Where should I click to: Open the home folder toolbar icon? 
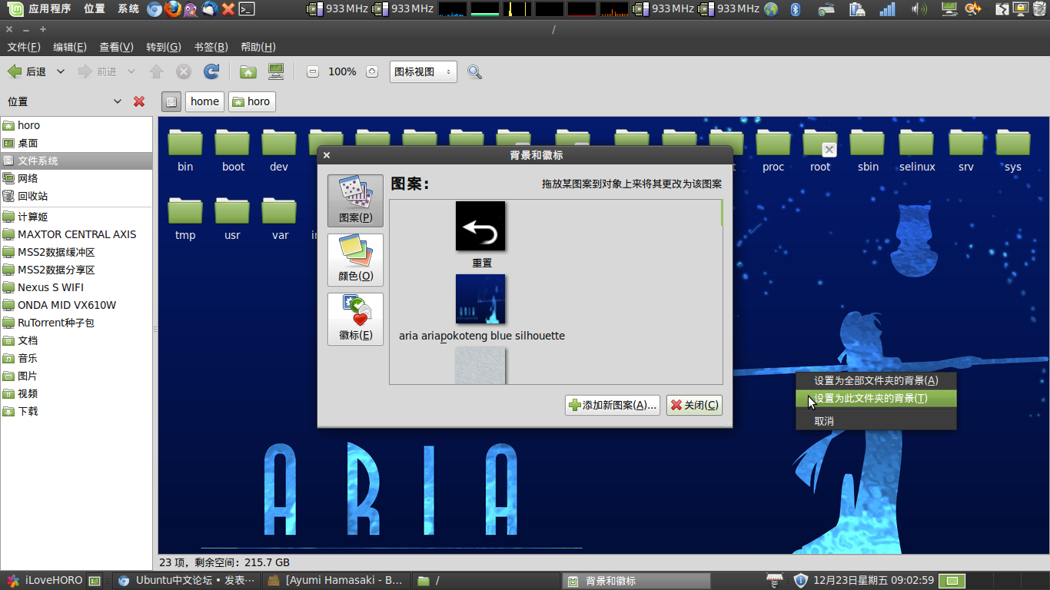click(248, 71)
